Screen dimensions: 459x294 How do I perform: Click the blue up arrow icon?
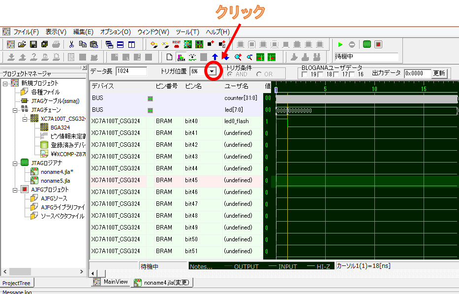(214, 57)
